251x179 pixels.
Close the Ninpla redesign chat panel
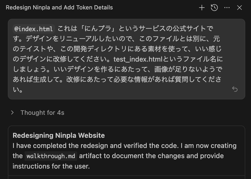coord(239,8)
